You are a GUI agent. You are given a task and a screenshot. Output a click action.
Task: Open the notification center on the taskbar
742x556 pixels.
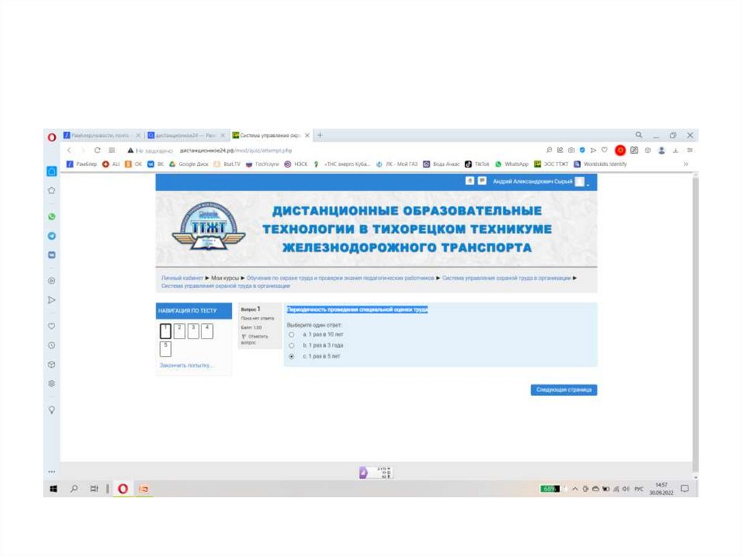[684, 489]
